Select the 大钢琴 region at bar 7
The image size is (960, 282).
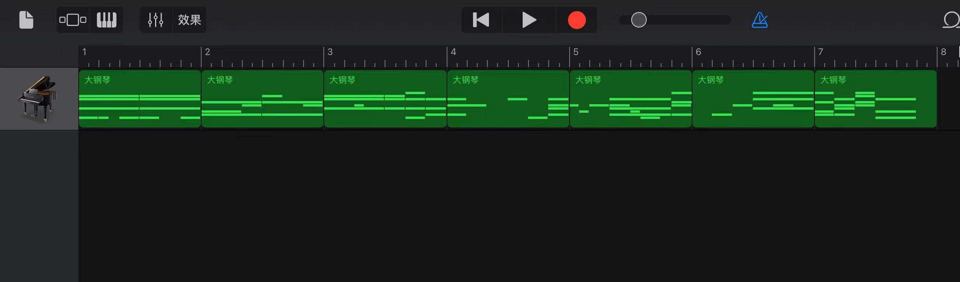[x=876, y=99]
